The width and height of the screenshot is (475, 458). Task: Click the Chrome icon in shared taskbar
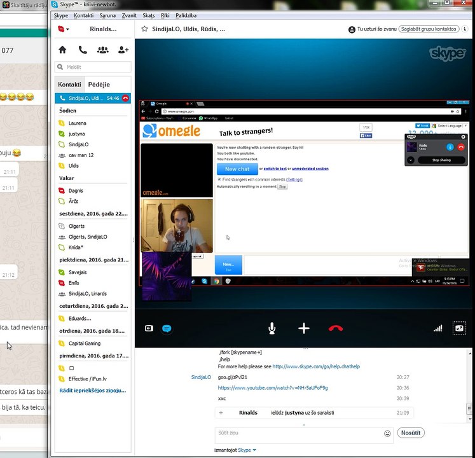[x=216, y=281]
